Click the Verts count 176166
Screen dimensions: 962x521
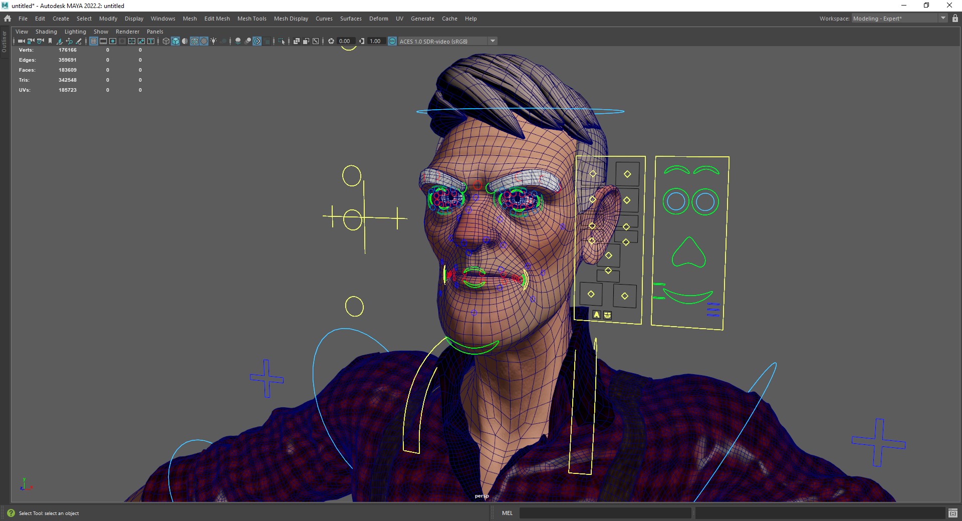(x=68, y=50)
